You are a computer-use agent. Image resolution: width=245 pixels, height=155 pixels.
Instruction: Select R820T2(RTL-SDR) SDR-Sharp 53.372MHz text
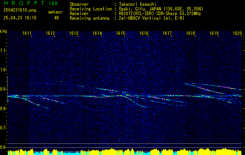[160, 14]
